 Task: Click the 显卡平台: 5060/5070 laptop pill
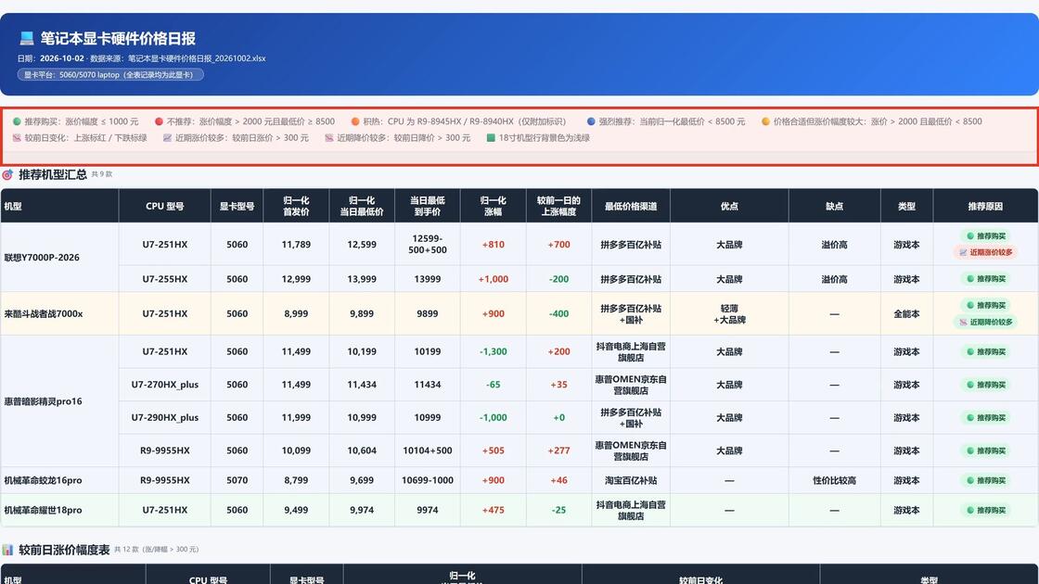point(110,75)
